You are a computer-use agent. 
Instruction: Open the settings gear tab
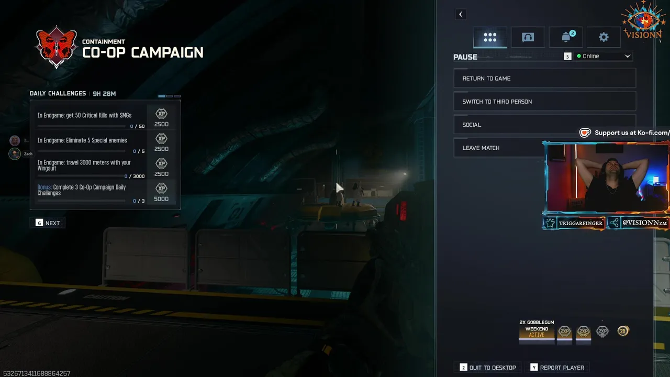[604, 37]
